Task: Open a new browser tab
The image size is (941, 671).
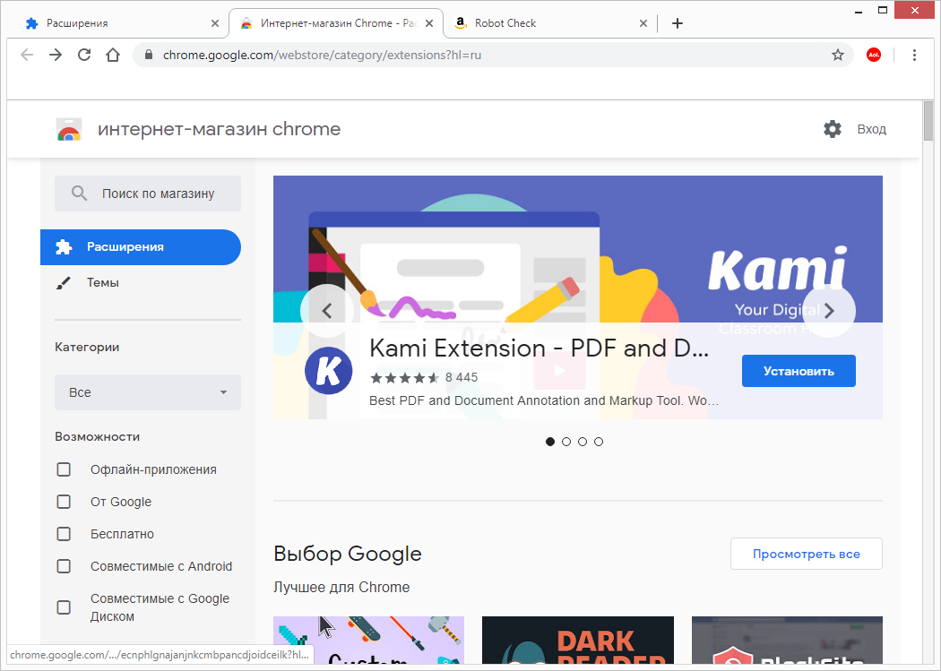Action: [x=678, y=23]
